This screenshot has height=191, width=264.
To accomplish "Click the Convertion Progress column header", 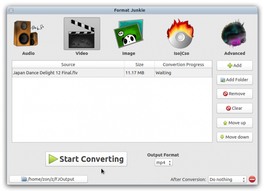I will tap(183, 65).
